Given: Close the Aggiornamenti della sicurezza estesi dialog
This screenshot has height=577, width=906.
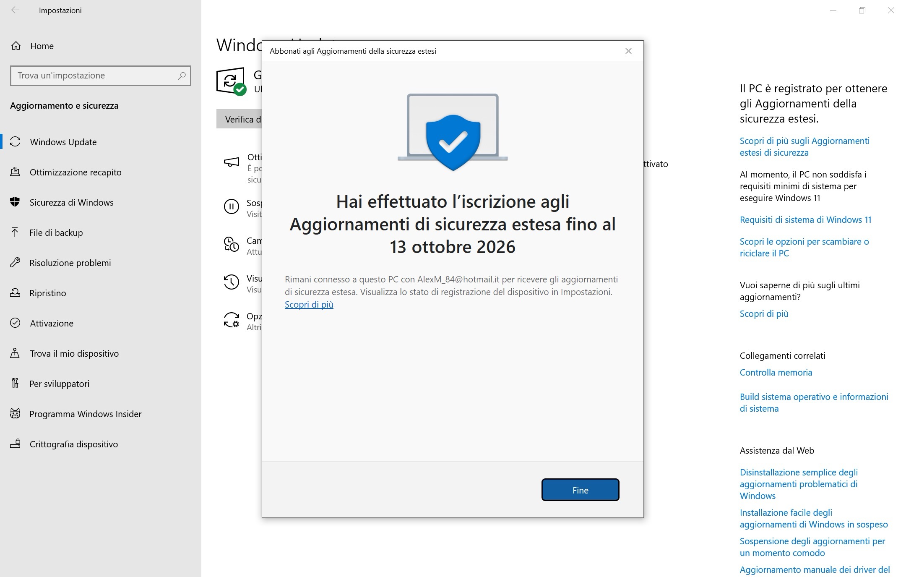Looking at the screenshot, I should click(628, 51).
